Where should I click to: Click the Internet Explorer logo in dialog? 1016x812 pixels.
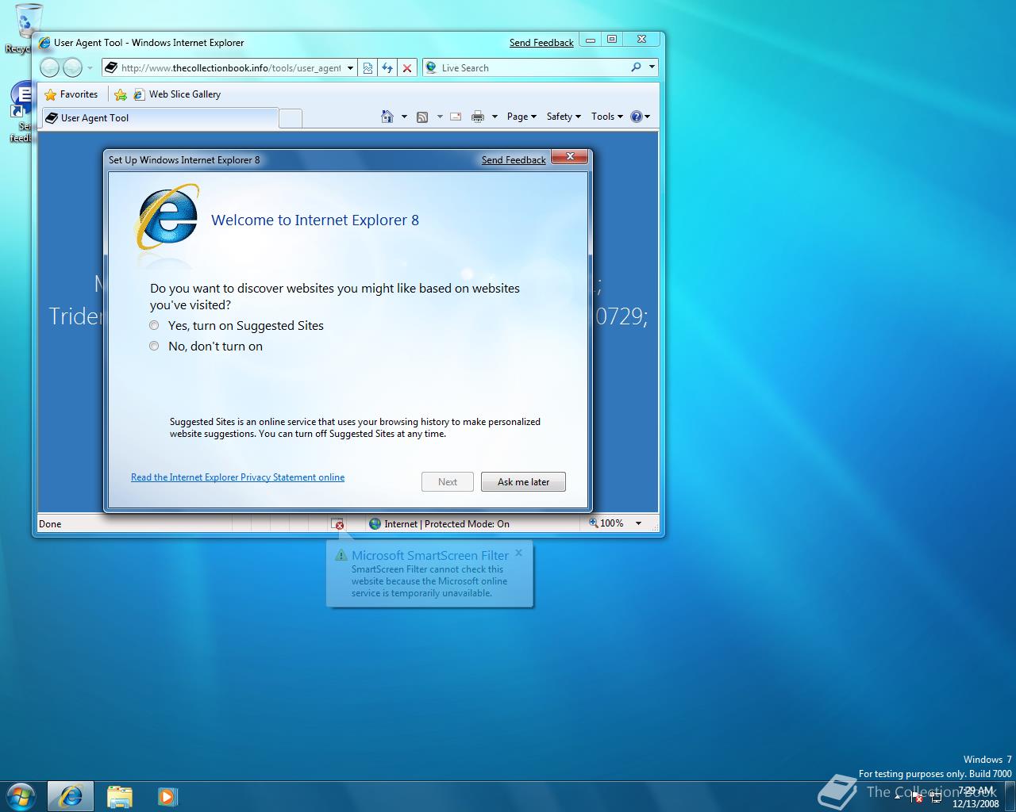tap(167, 218)
